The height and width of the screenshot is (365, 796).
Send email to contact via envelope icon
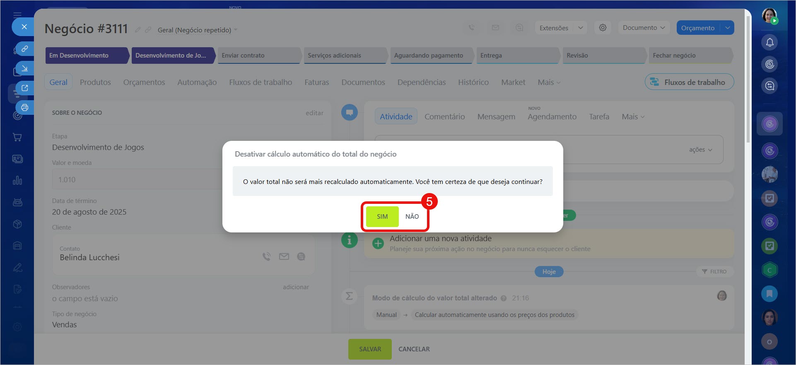[284, 257]
